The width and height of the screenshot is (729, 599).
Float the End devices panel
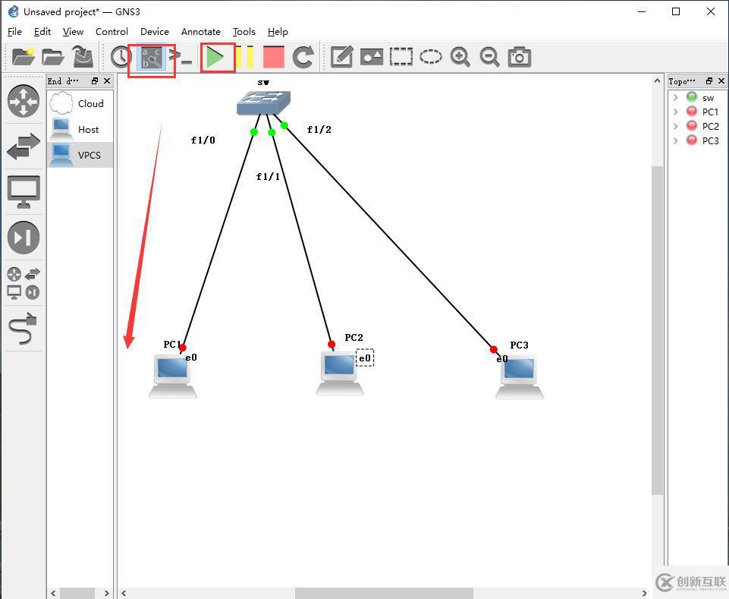[x=95, y=81]
